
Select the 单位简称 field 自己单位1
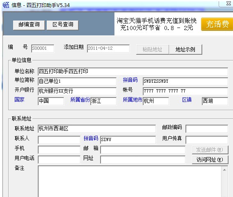(77, 81)
